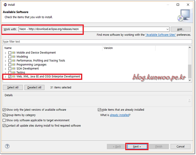
Task: Click the category icon beside Mobile and Device Development
Action: click(x=14, y=53)
